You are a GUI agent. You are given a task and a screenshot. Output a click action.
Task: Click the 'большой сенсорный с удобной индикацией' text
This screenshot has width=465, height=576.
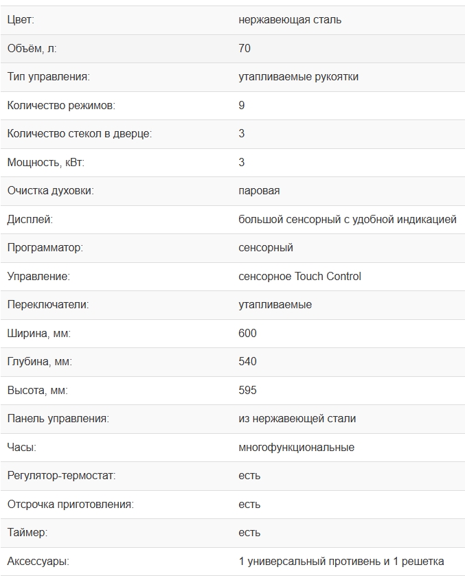[x=347, y=220]
